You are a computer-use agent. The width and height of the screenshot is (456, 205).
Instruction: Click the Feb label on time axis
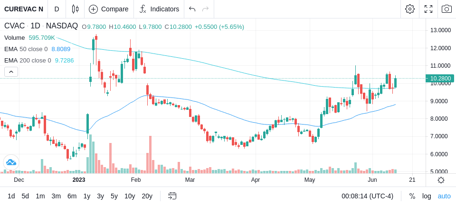click(x=135, y=180)
